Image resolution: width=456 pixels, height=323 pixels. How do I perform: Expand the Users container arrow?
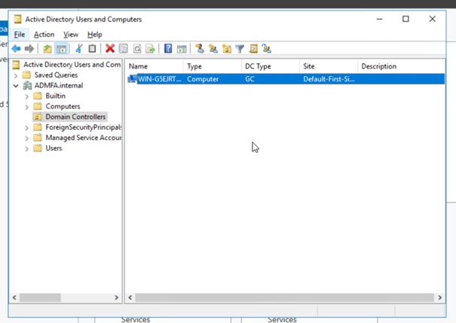(27, 148)
